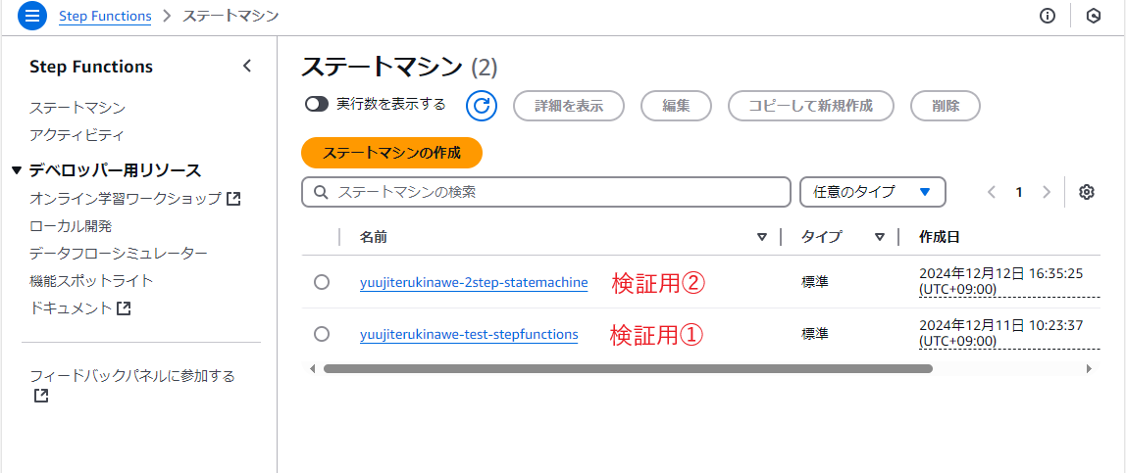
Task: Click 編集 button
Action: coord(676,106)
